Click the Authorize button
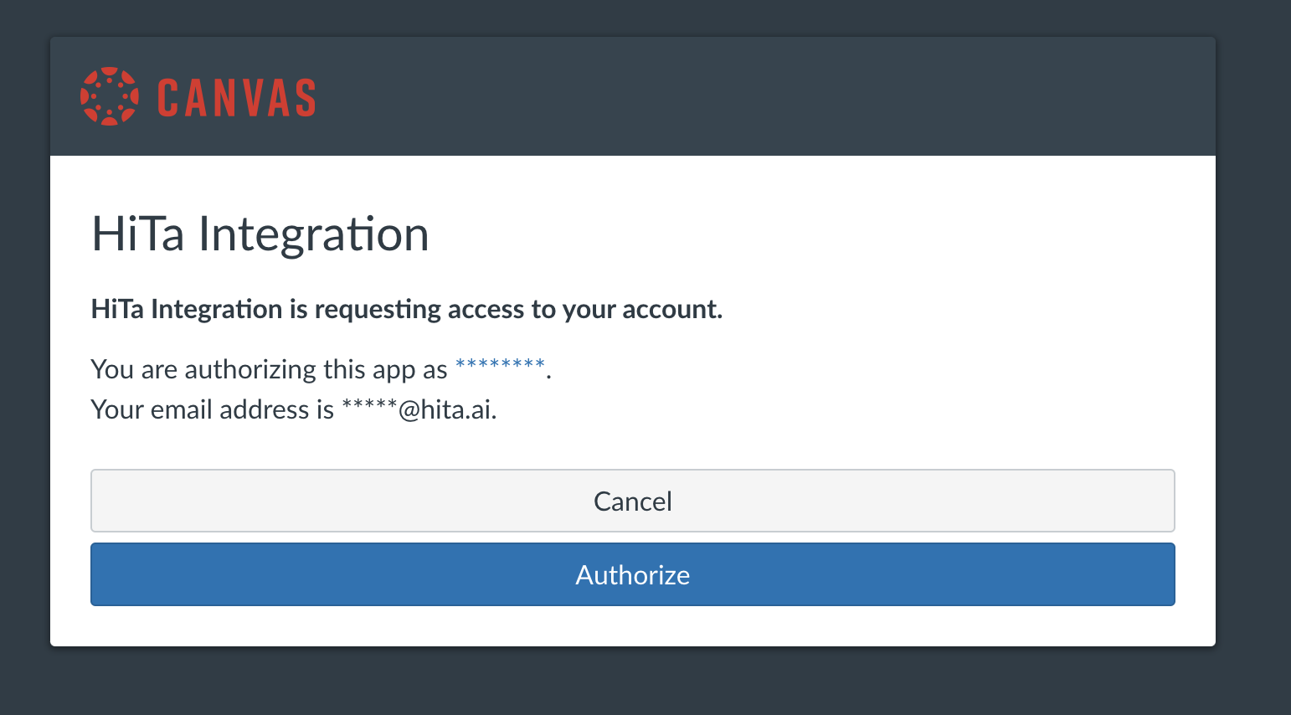This screenshot has height=715, width=1291. (632, 574)
